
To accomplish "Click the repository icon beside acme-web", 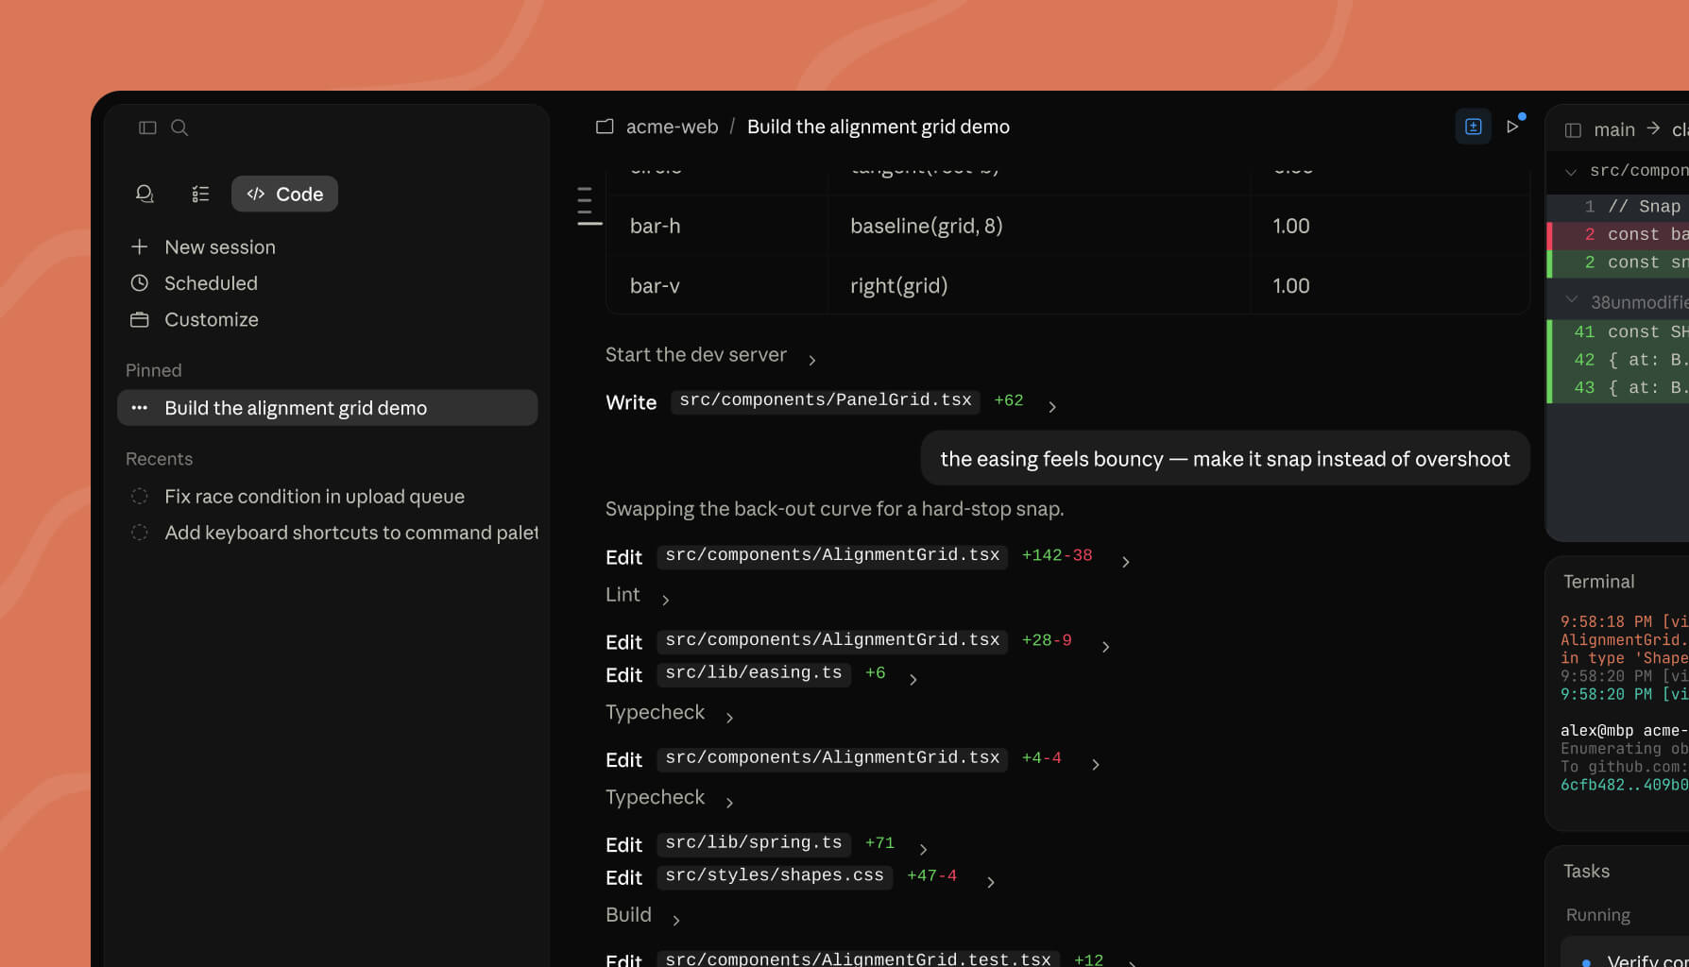I will (x=605, y=126).
